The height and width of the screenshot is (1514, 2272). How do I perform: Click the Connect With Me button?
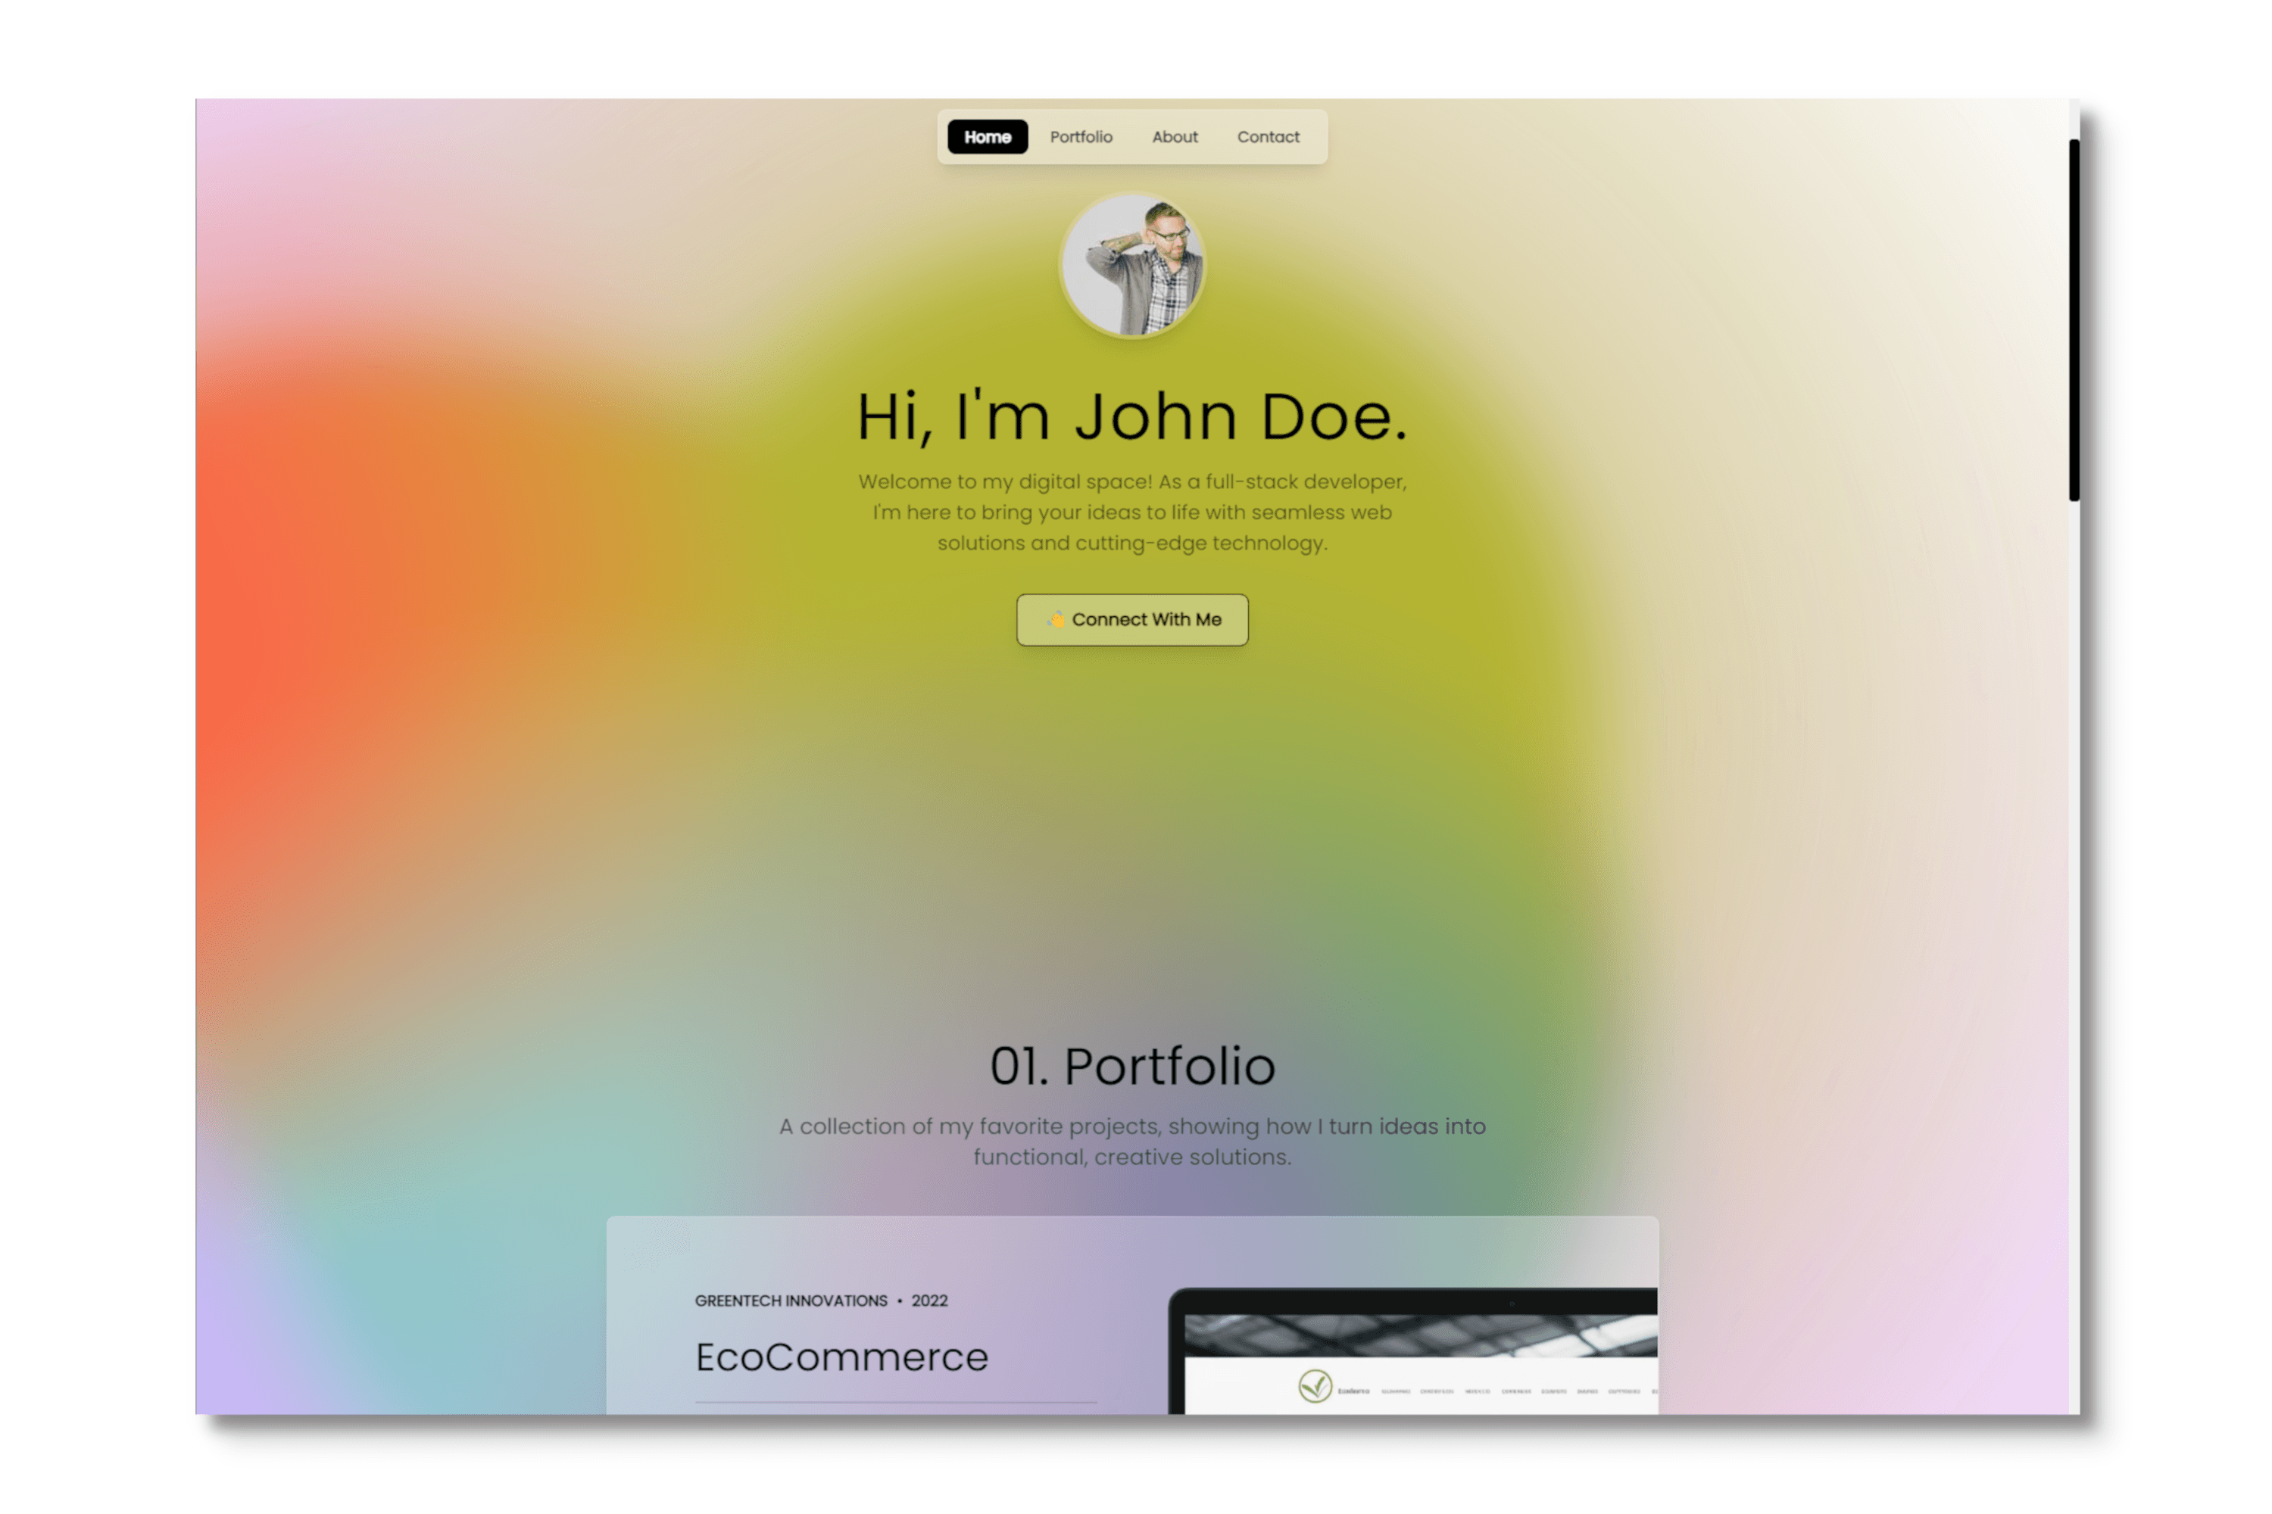(x=1133, y=618)
